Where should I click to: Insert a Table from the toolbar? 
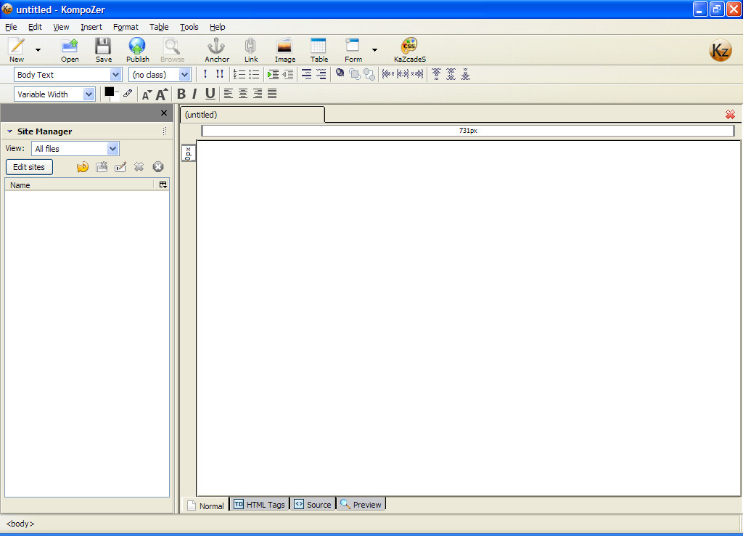(319, 46)
